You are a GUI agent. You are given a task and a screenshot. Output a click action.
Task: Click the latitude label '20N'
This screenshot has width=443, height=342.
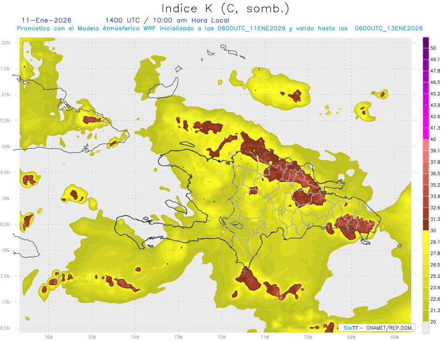6,146
